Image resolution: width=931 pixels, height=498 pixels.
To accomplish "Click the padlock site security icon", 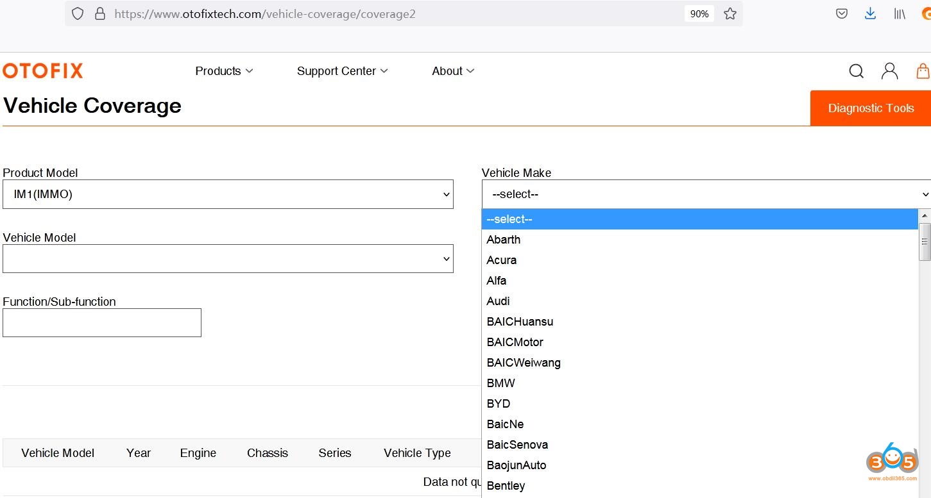I will pos(99,13).
